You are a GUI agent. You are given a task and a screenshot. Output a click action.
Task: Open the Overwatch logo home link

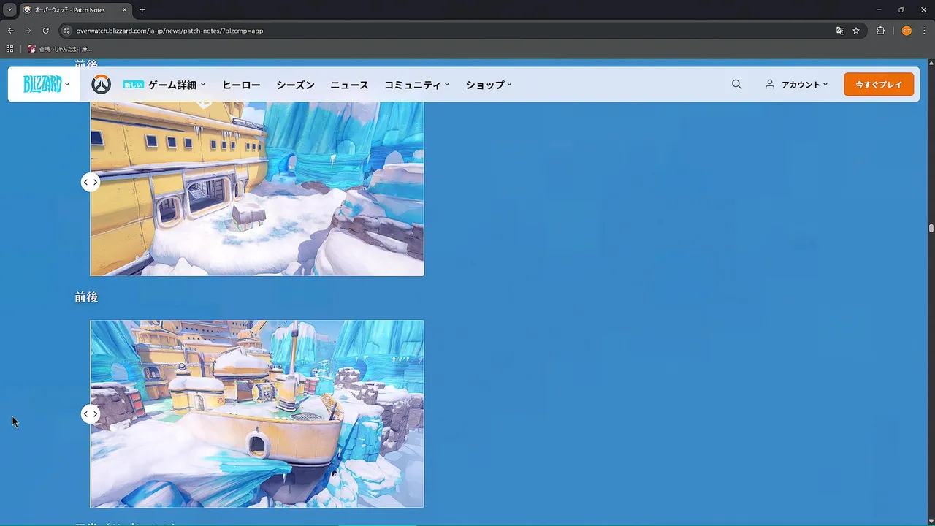pos(101,85)
